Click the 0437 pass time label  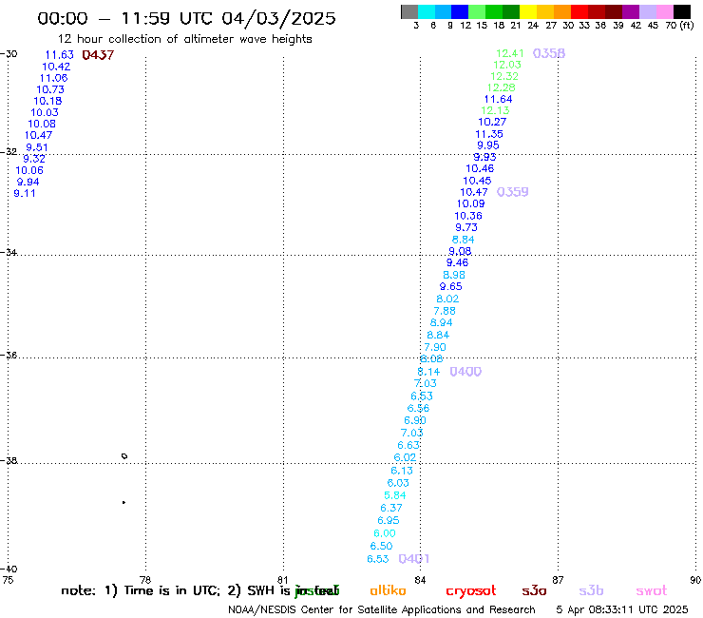[x=98, y=55]
